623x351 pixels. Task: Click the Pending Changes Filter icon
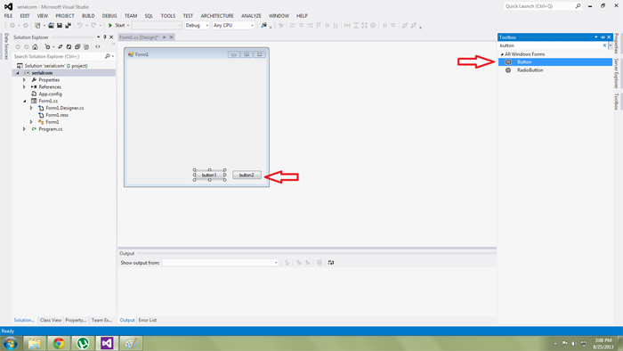[x=47, y=47]
